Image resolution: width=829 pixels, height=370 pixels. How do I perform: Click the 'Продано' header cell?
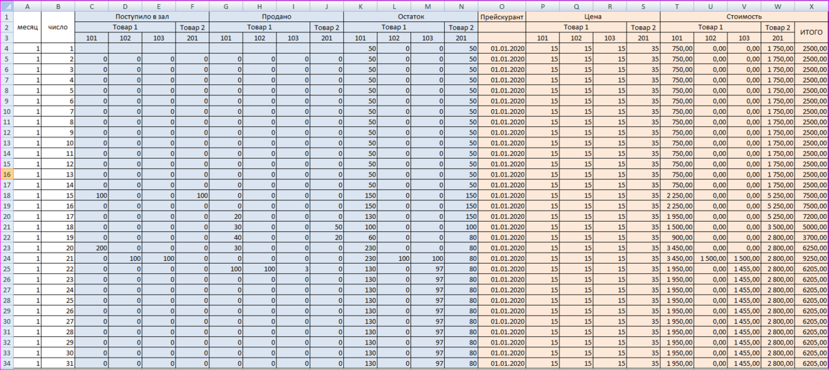(x=276, y=16)
